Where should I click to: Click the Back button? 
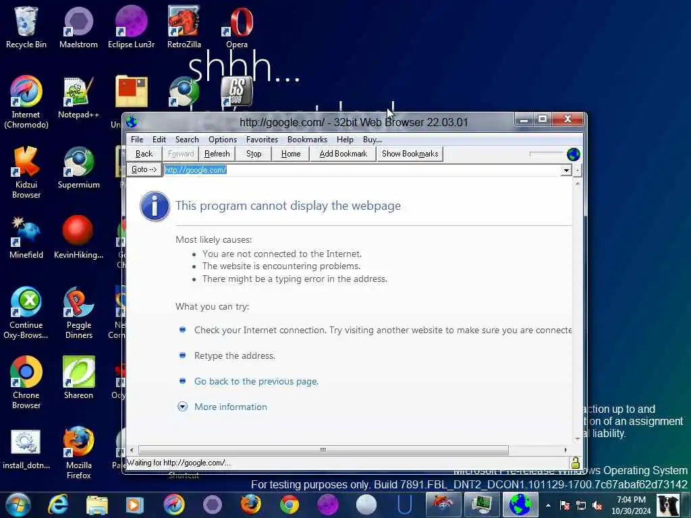[144, 154]
